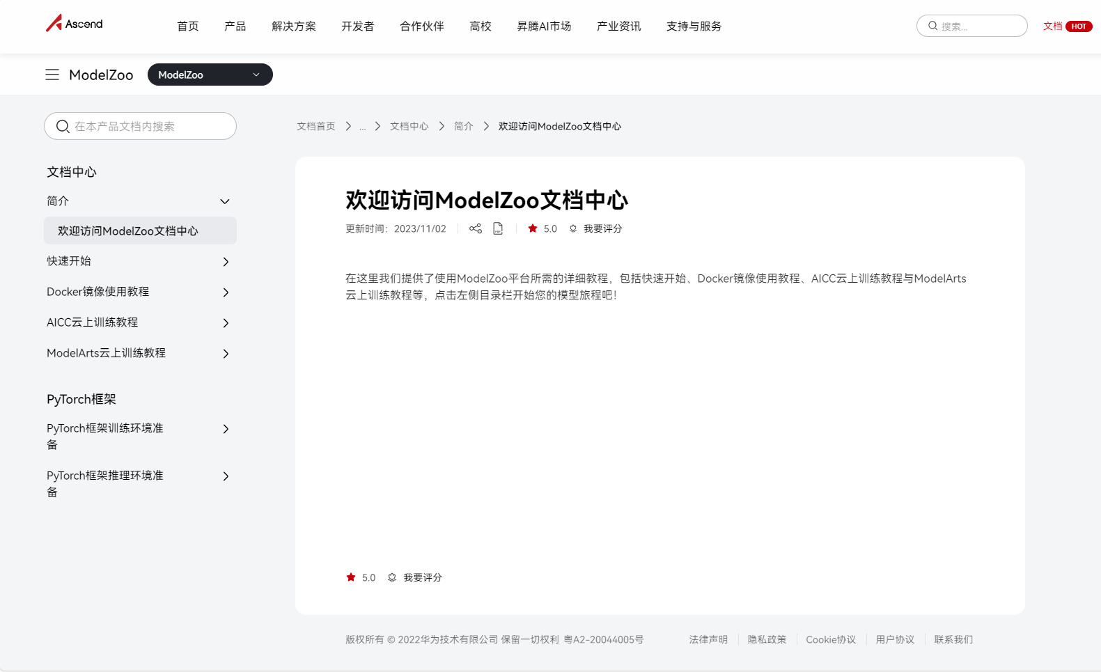1101x672 pixels.
Task: Click the 文档中心 sidebar heading
Action: [72, 172]
